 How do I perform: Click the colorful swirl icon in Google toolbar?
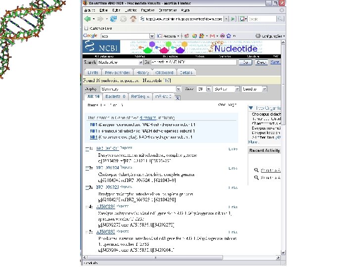tap(194, 36)
